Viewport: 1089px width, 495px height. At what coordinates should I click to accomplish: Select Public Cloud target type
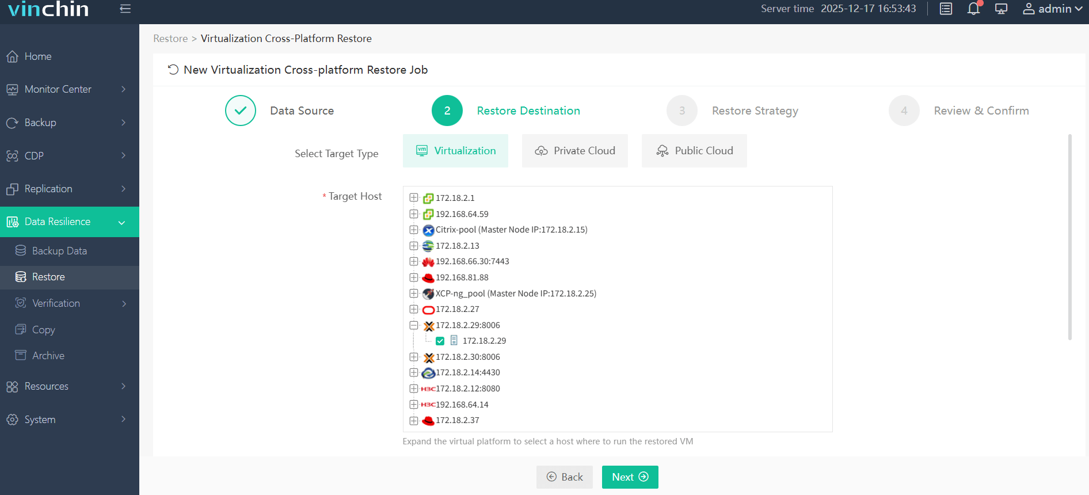pyautogui.click(x=694, y=151)
